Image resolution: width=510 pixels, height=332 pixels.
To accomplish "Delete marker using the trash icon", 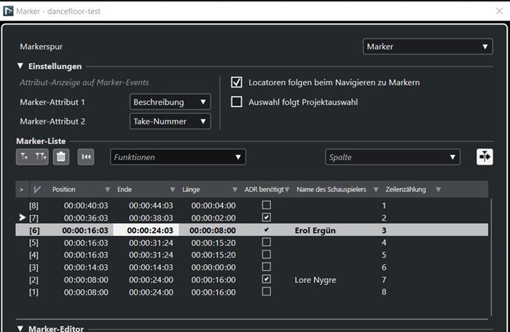I will point(62,157).
